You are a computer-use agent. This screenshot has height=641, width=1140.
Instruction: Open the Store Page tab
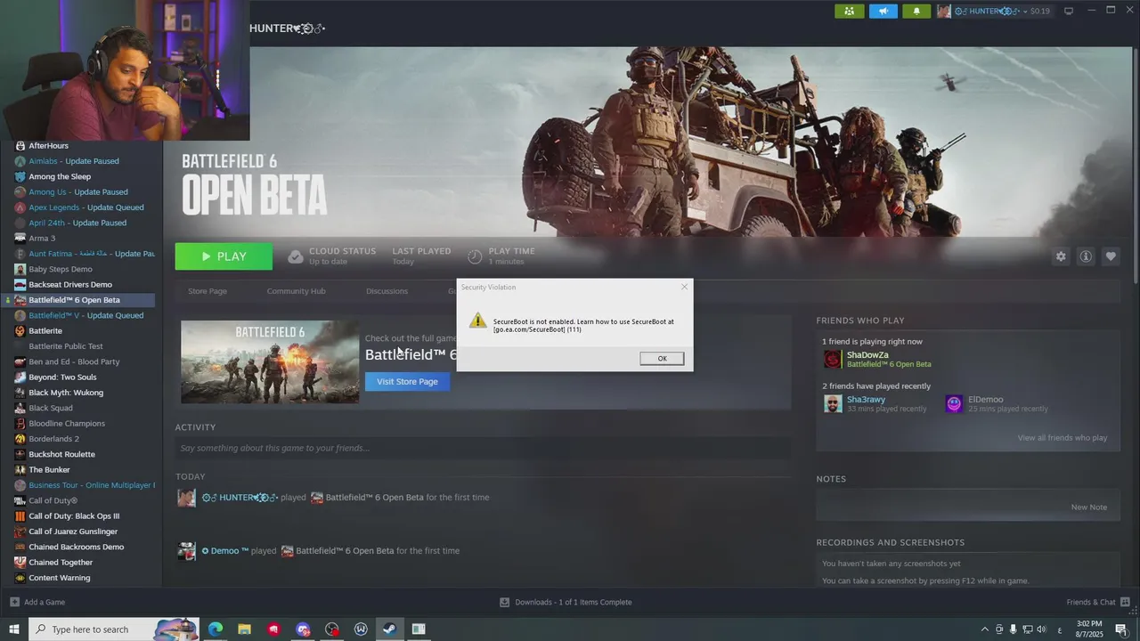tap(208, 291)
